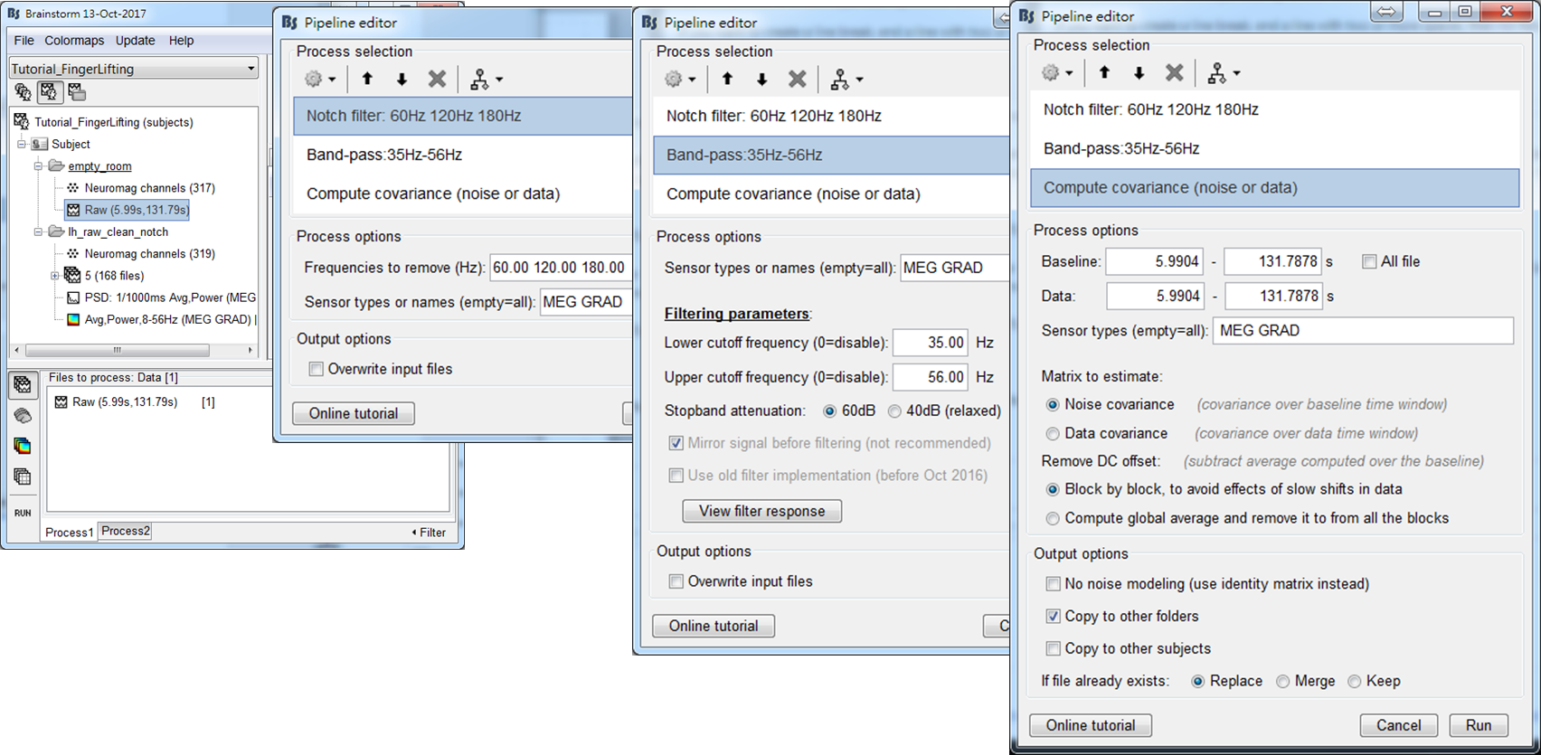1541x755 pixels.
Task: Select the time-frequency file type icon
Action: [23, 446]
